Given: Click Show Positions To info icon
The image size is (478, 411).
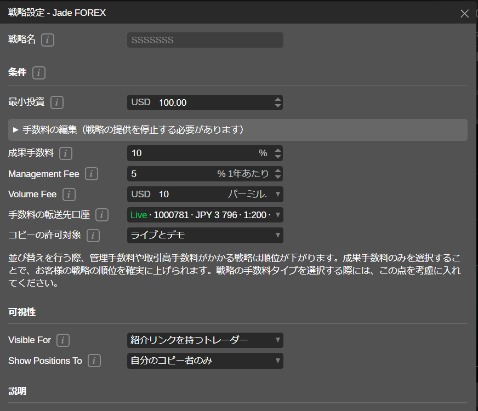Looking at the screenshot, I should pos(94,361).
